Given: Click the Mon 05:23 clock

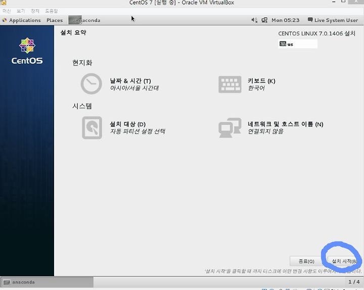Looking at the screenshot, I should click(285, 20).
